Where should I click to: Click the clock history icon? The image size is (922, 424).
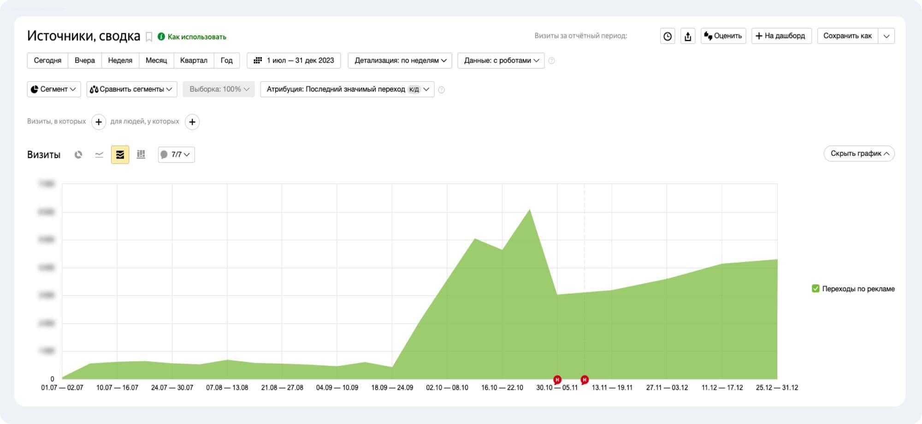[667, 36]
